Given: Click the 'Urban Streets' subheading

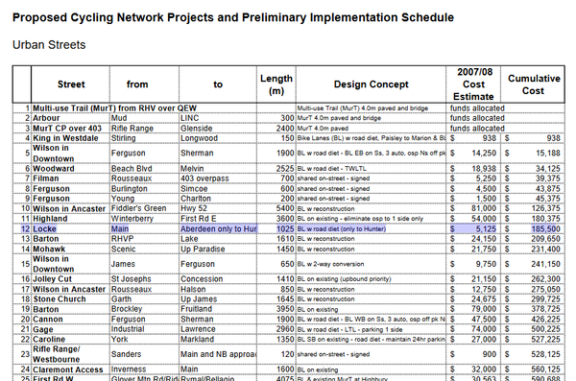Looking at the screenshot, I should click(49, 45).
